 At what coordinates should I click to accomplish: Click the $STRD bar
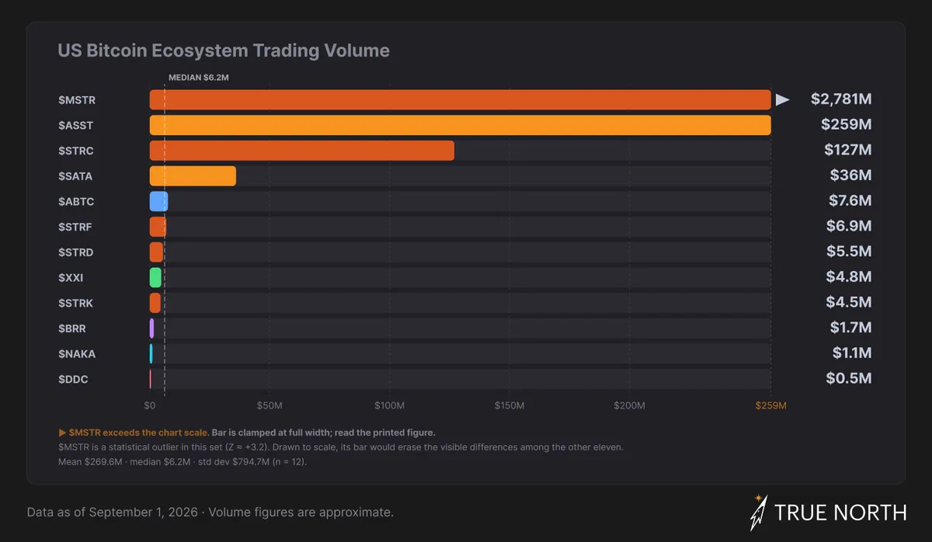click(x=156, y=252)
